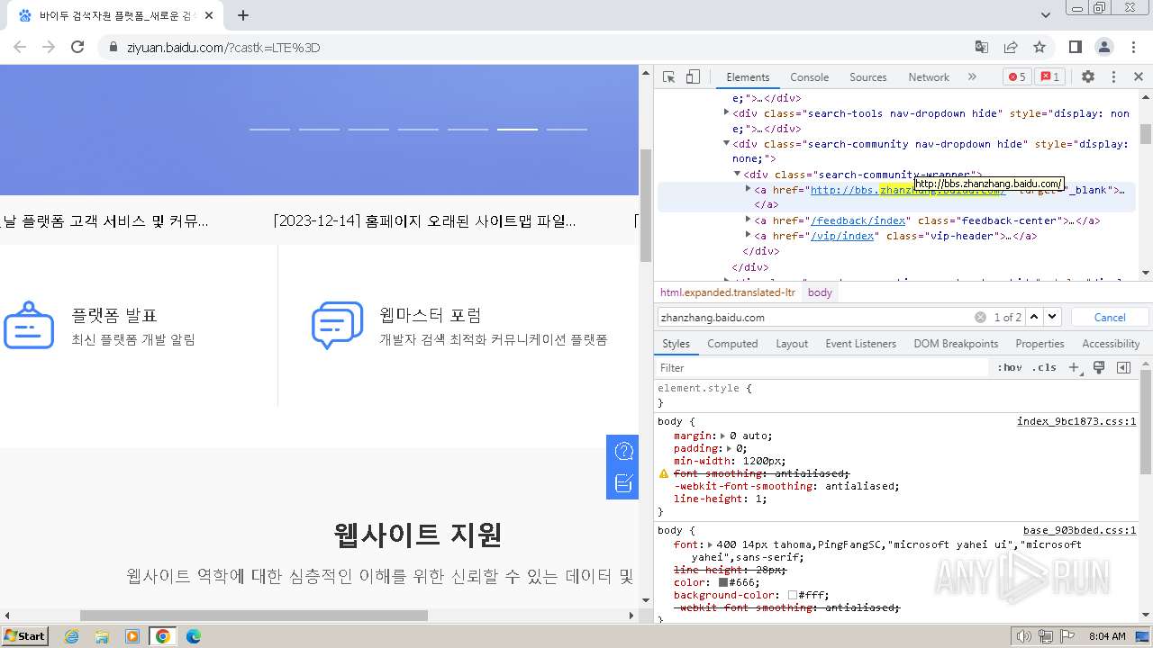Expand the margin shorthand property

(723, 436)
